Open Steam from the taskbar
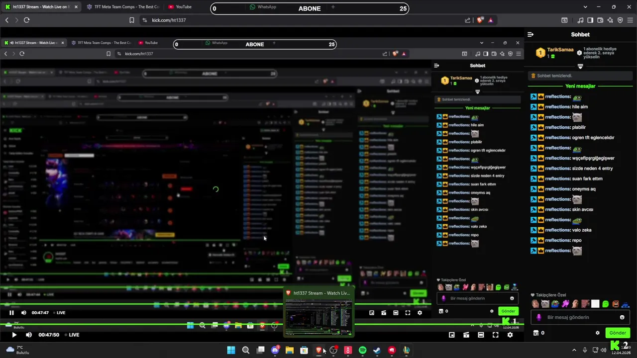This screenshot has height=358, width=637. (377, 351)
